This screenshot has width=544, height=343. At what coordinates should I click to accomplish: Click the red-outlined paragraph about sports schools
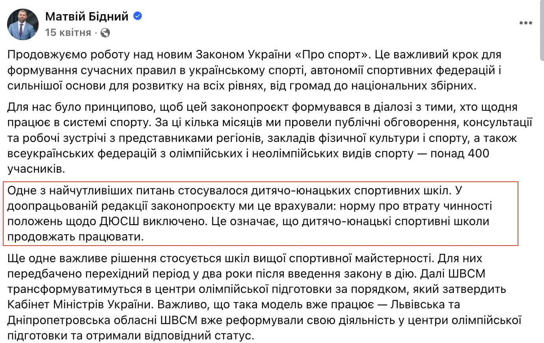[x=260, y=214]
